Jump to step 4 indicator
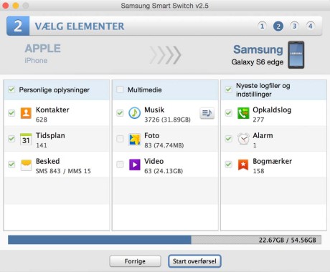Screen dimensions: 330x272 (311, 26)
